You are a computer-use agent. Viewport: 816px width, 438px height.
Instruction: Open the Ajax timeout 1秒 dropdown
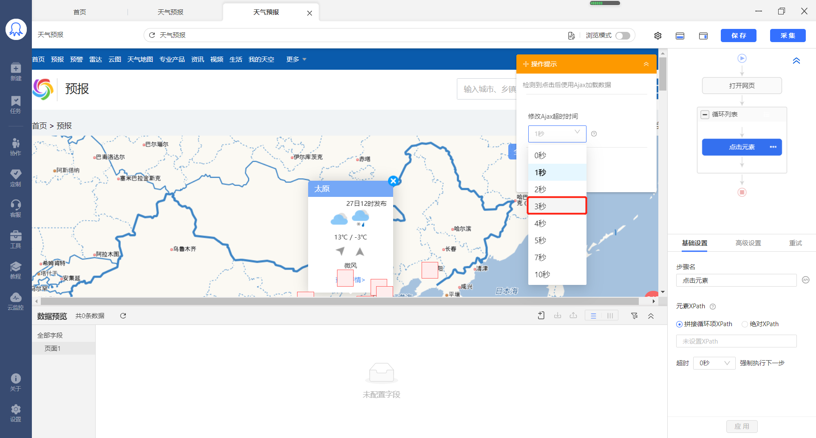(557, 134)
